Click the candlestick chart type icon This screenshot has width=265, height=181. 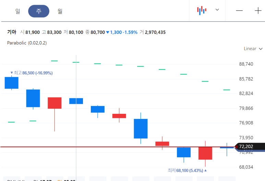[x=202, y=10]
